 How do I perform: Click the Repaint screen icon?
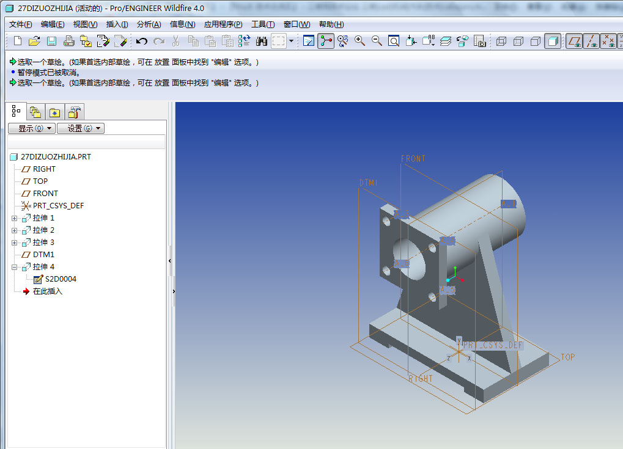tap(309, 41)
